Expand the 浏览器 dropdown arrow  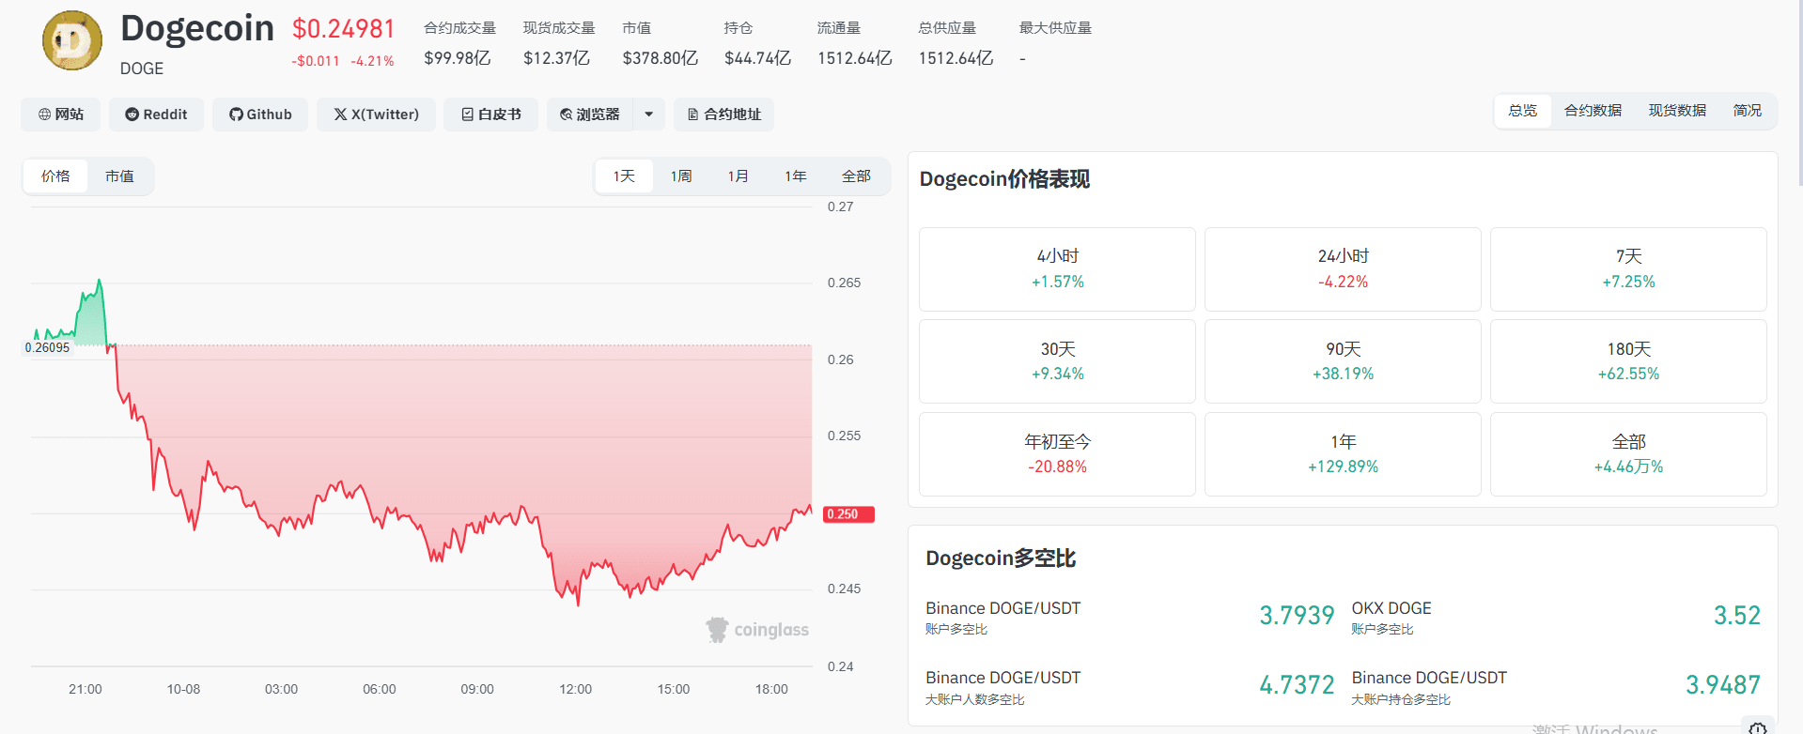click(649, 115)
